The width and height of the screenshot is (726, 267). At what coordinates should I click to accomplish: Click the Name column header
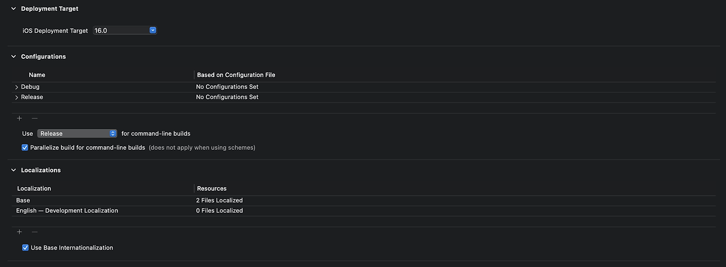pyautogui.click(x=37, y=75)
